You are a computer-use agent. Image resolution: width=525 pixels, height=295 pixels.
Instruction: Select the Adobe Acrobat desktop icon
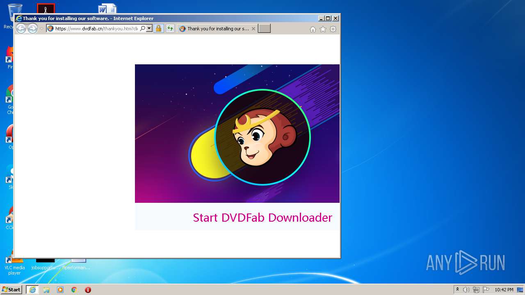pos(46,8)
